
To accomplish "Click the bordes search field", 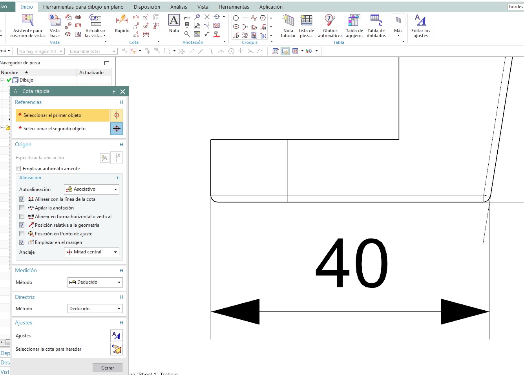I will [x=516, y=7].
